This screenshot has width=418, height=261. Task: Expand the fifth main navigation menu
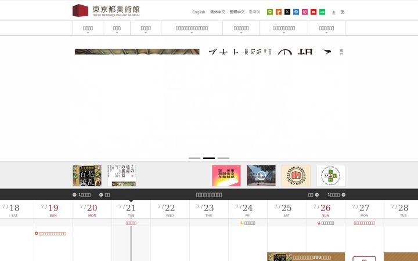[x=241, y=28]
